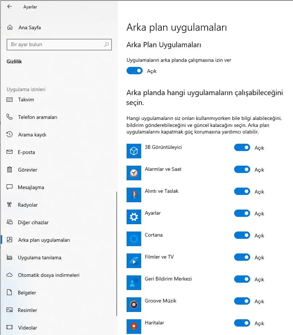
Task: Turn off background access for Cortana
Action: point(242,236)
